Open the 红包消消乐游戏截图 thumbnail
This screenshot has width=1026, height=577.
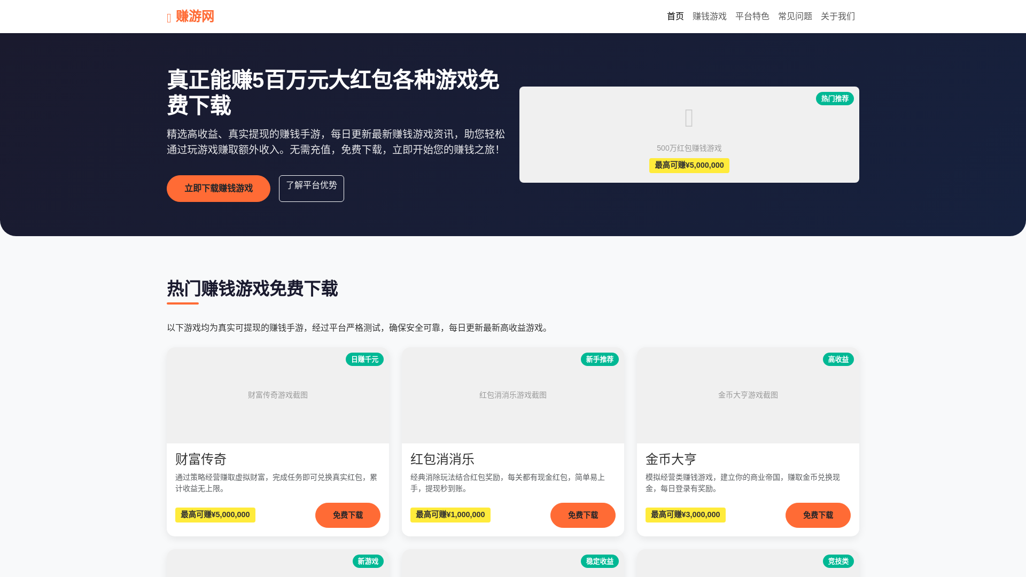coord(513,395)
